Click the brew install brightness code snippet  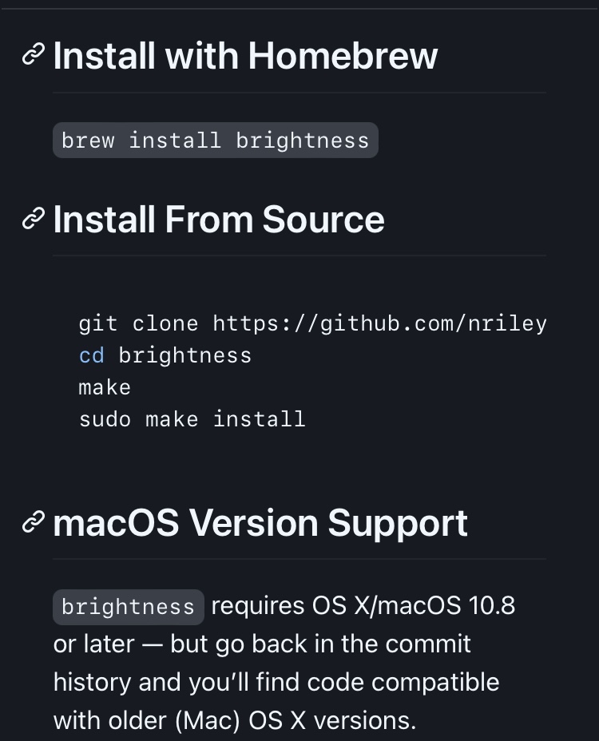(215, 141)
